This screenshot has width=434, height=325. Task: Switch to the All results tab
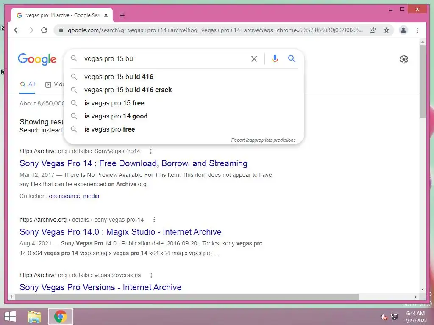(x=28, y=85)
